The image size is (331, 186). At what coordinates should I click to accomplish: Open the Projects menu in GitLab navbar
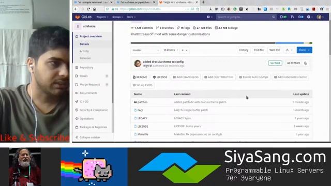pos(102,17)
